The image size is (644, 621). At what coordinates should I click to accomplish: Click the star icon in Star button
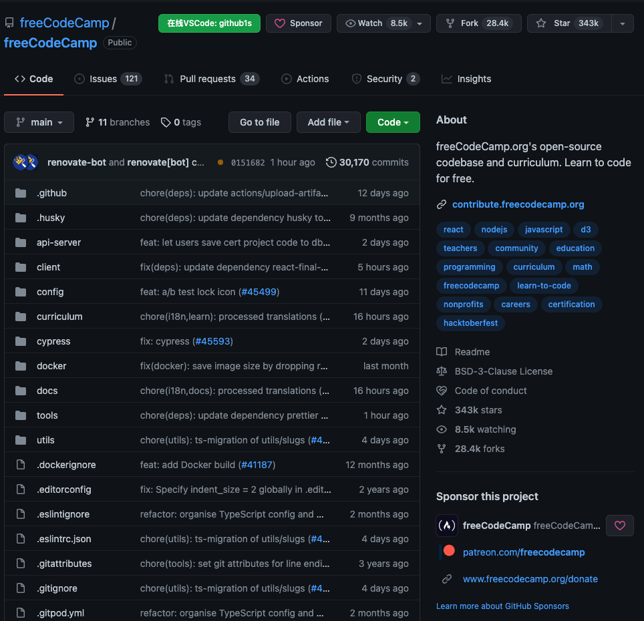pos(541,23)
